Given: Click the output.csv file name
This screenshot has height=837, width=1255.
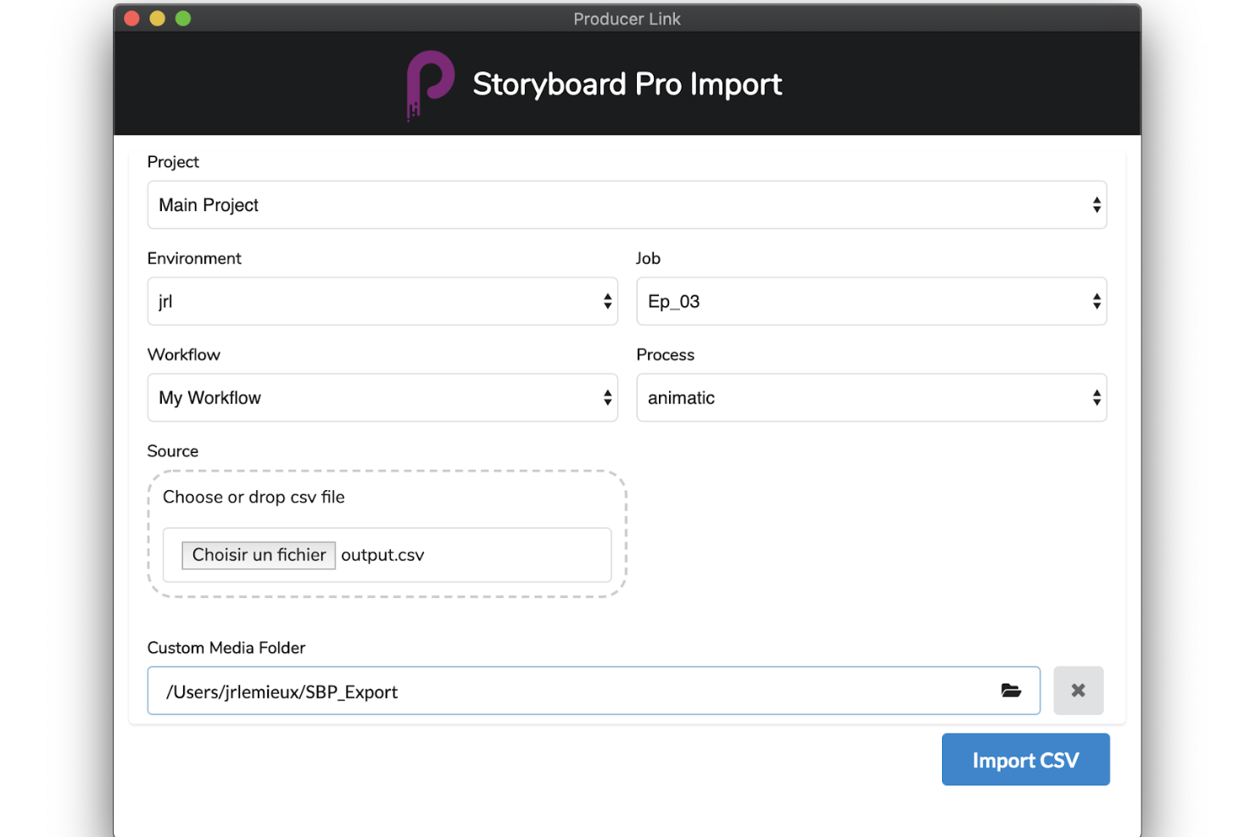Looking at the screenshot, I should coord(382,555).
